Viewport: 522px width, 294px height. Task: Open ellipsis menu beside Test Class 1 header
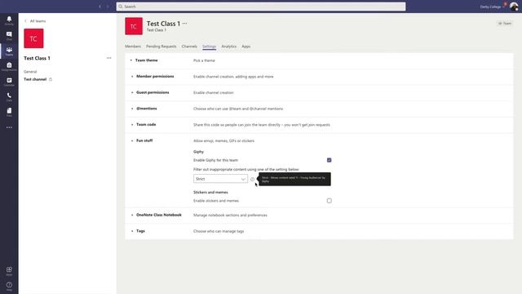point(185,24)
